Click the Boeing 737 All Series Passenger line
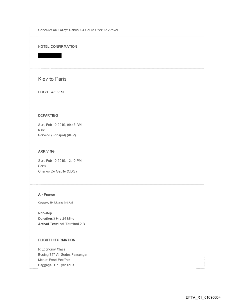This screenshot has width=228, height=300. click(x=63, y=254)
